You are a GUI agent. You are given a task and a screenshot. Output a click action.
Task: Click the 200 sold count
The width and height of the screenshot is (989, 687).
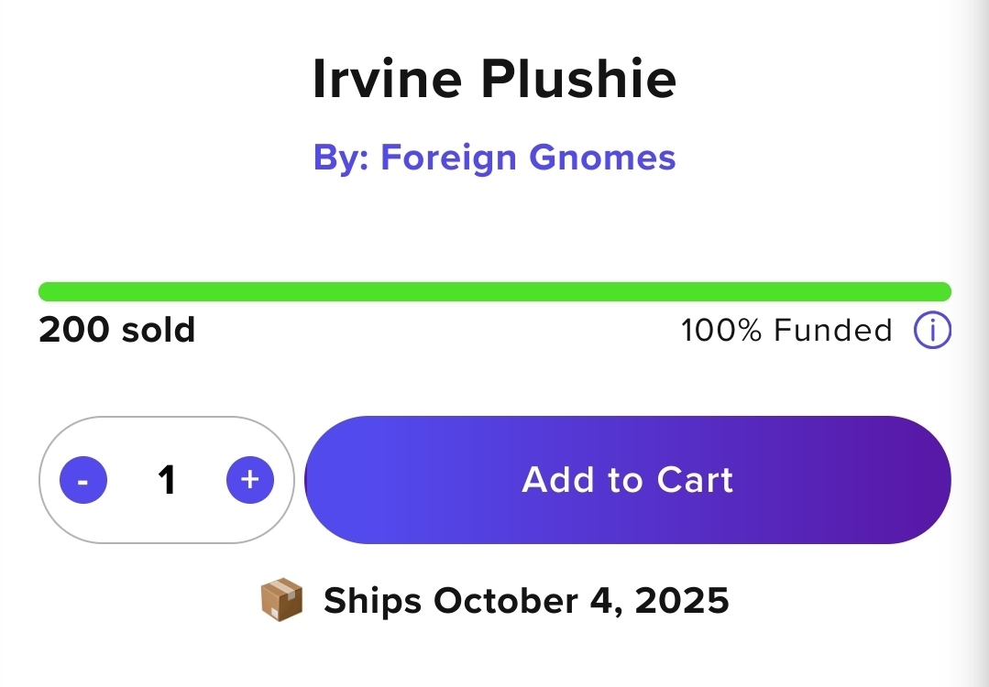click(117, 330)
